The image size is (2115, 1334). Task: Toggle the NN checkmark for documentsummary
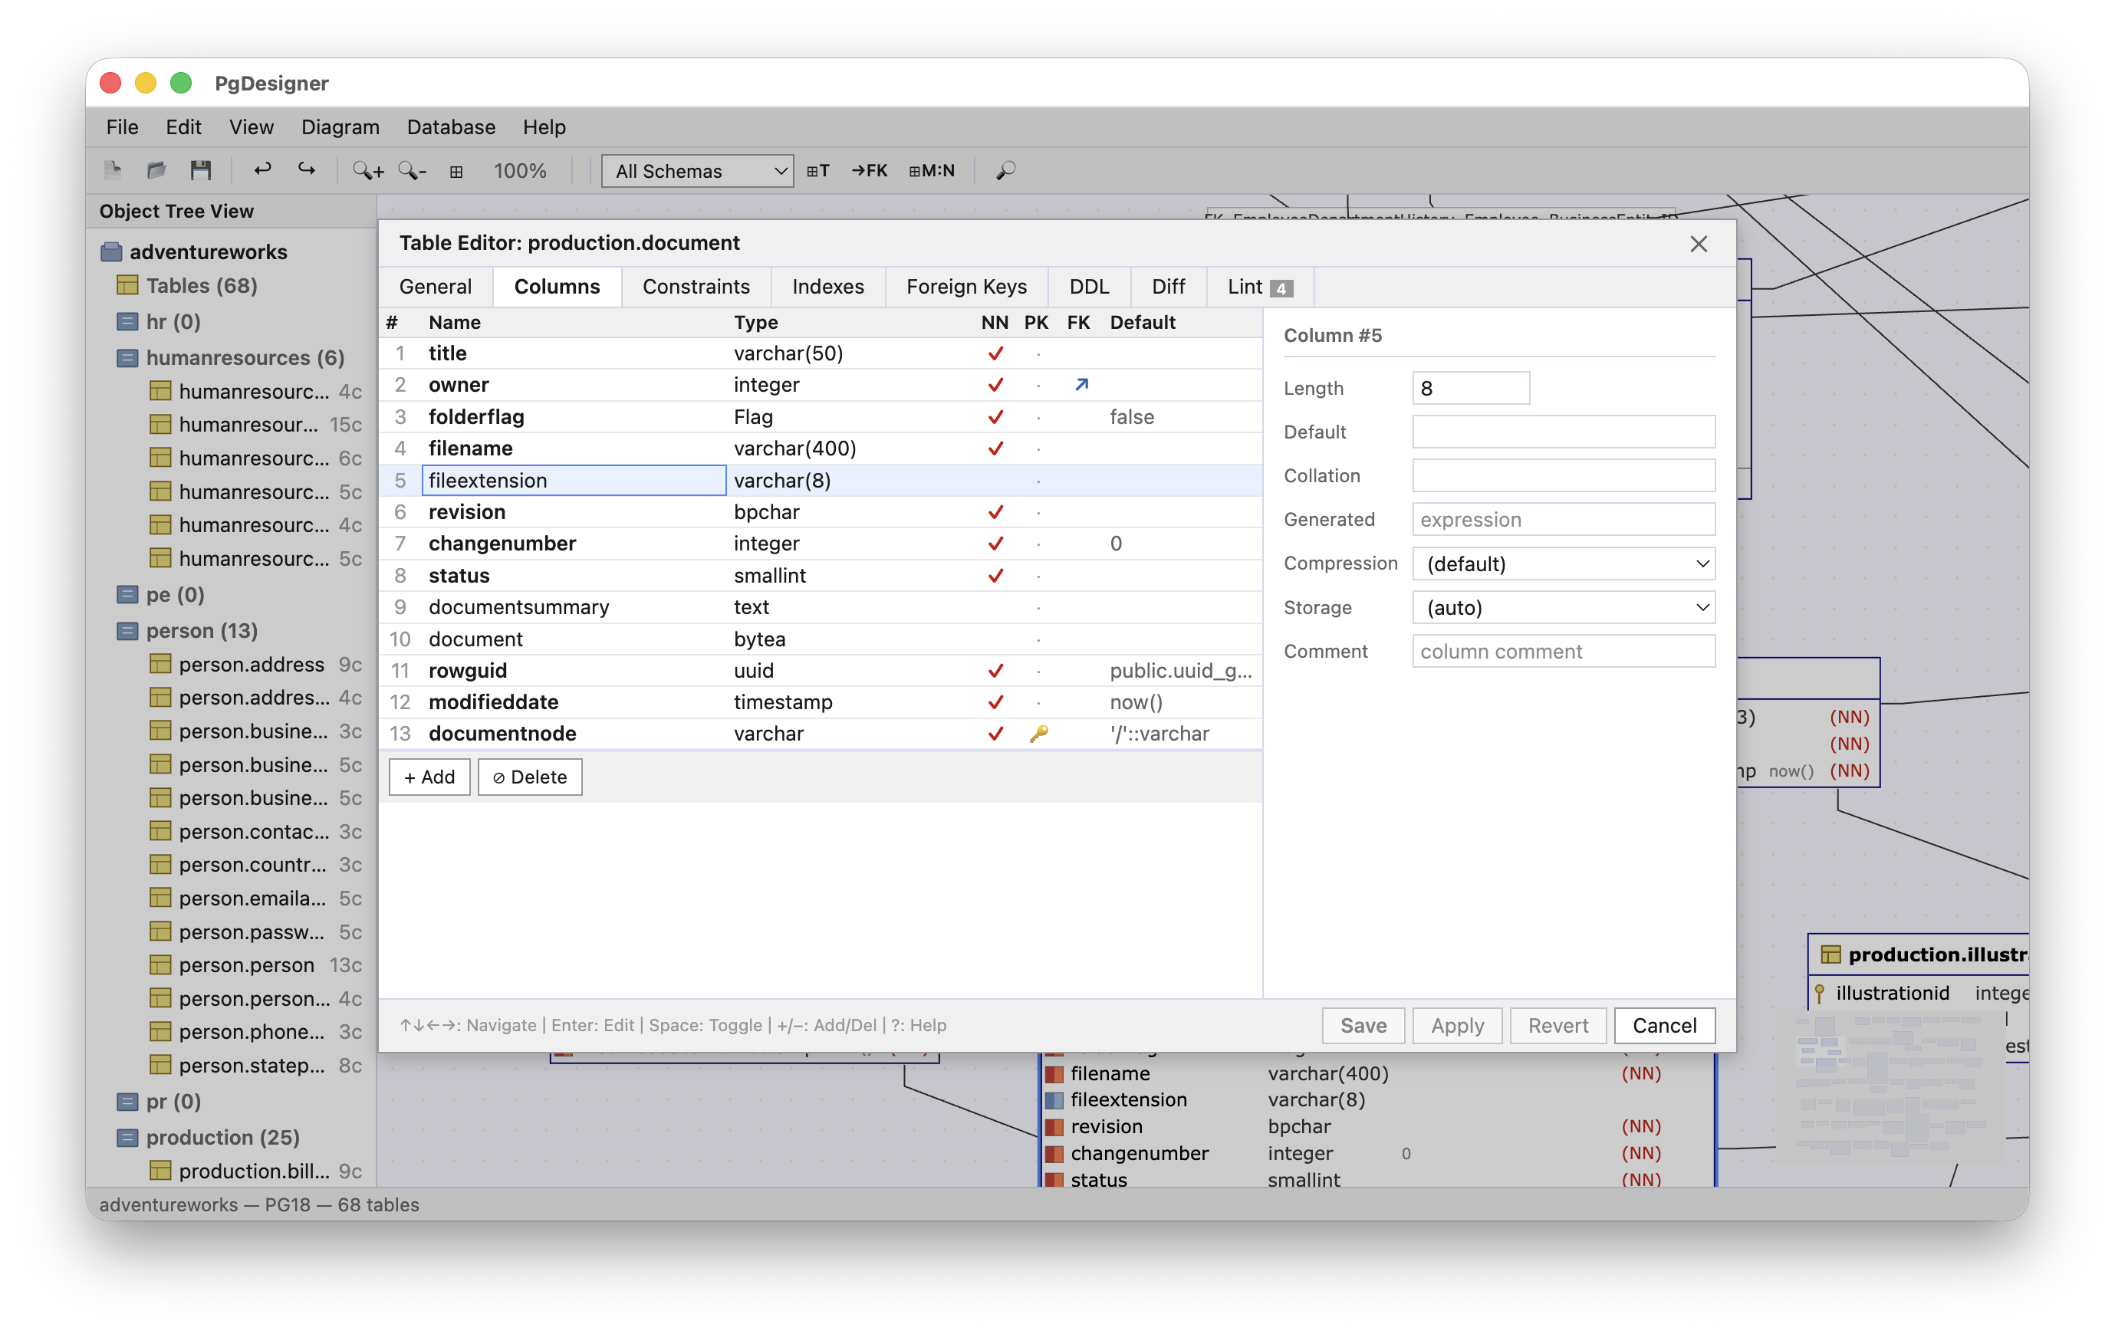995,607
